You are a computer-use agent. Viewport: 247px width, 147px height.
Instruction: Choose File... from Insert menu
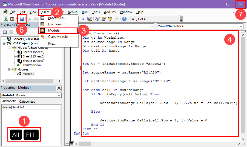click(x=58, y=44)
